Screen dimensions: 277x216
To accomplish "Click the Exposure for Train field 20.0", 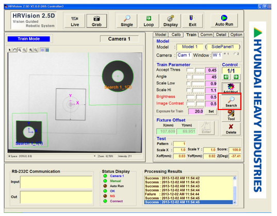I will [196, 112].
